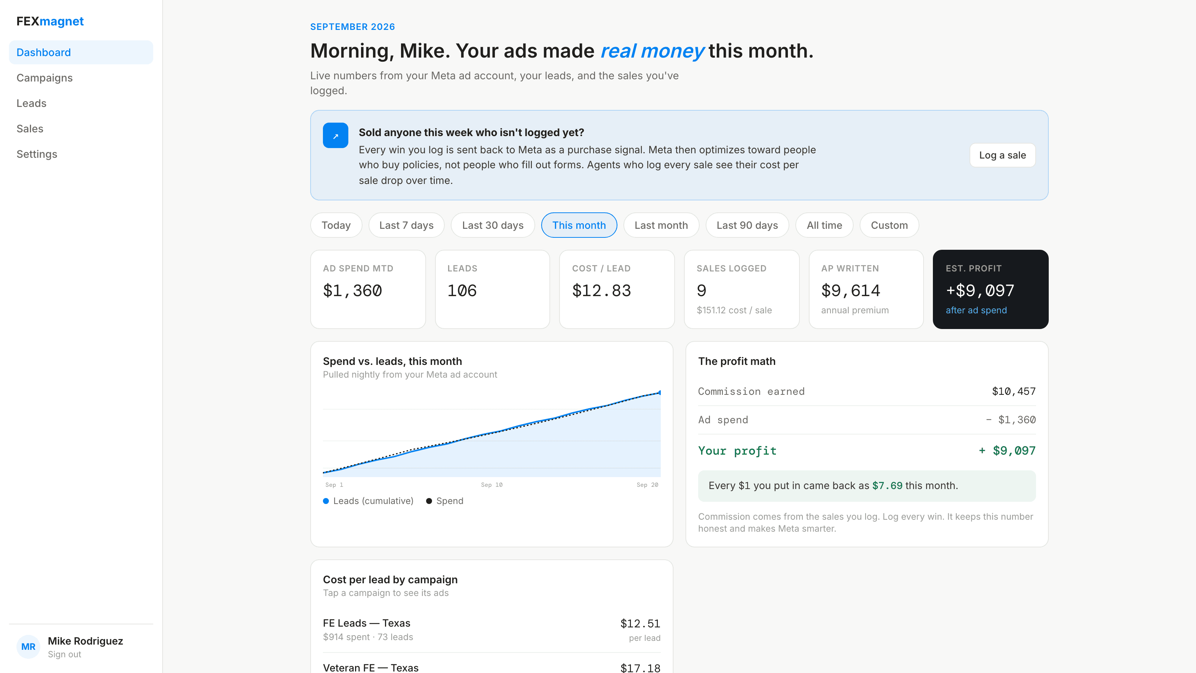Click the FEXmagnet logo
The width and height of the screenshot is (1196, 673).
click(x=50, y=21)
